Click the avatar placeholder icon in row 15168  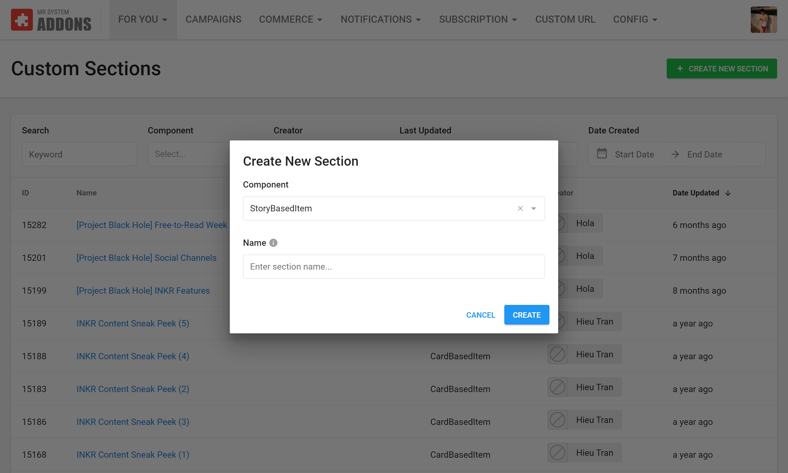pos(557,453)
